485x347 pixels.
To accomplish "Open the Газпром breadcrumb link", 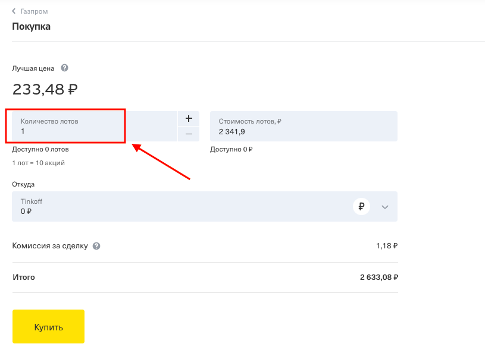I will click(x=35, y=11).
